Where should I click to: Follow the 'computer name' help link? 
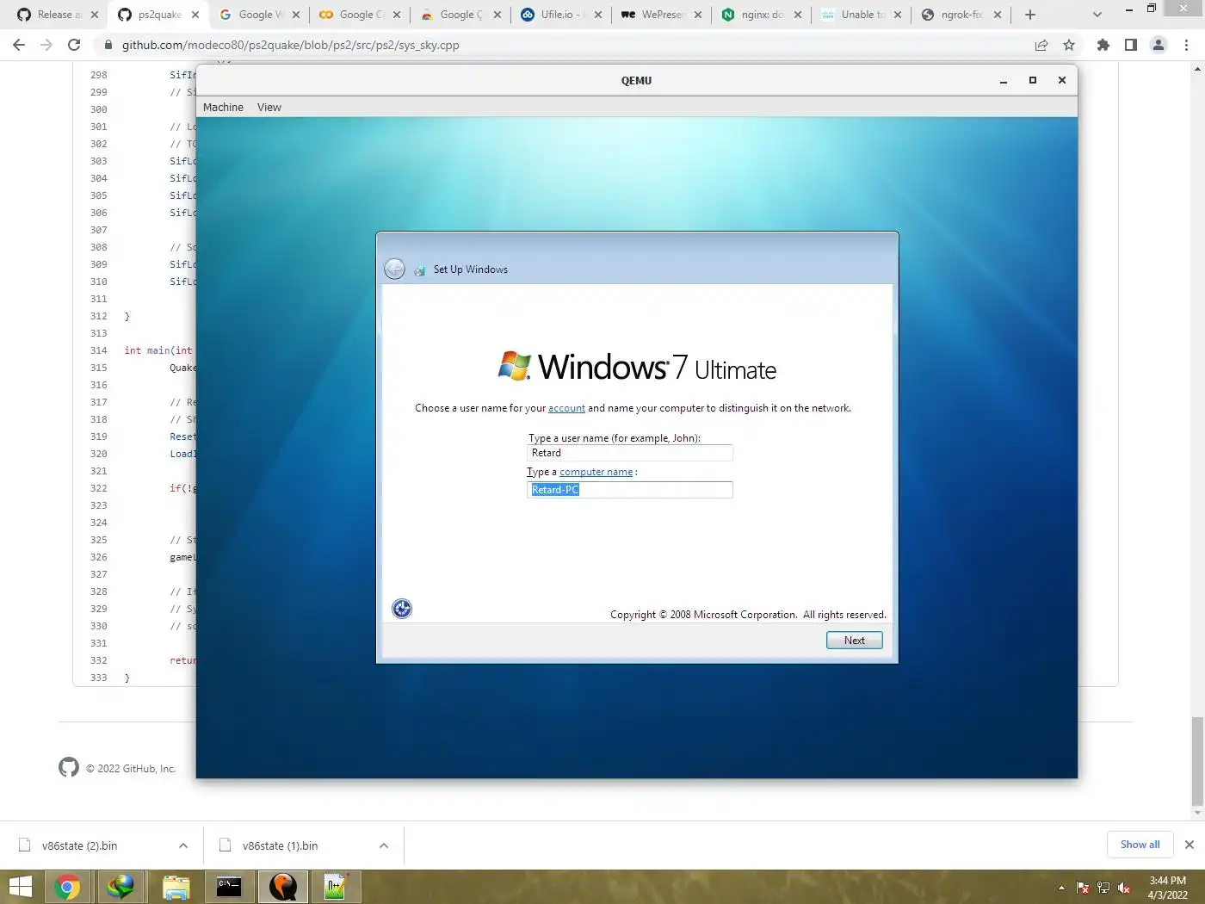point(596,472)
